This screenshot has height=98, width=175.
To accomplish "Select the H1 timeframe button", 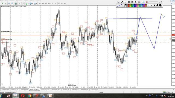I will click(x=52, y=4).
